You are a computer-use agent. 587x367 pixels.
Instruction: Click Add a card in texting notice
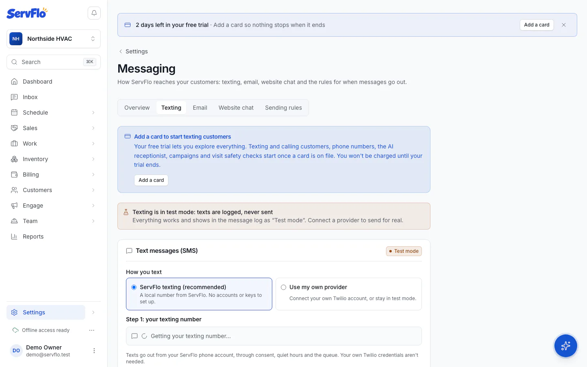click(151, 180)
